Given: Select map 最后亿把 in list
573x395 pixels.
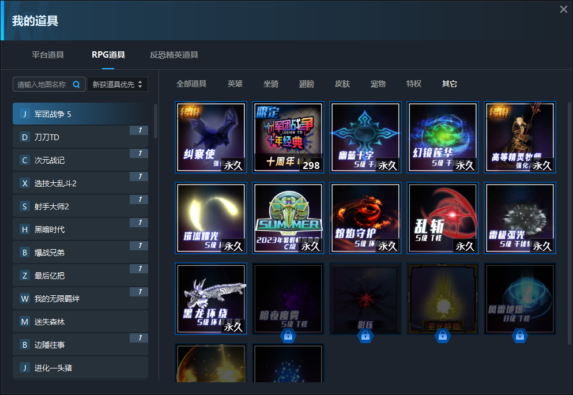Looking at the screenshot, I should [80, 275].
